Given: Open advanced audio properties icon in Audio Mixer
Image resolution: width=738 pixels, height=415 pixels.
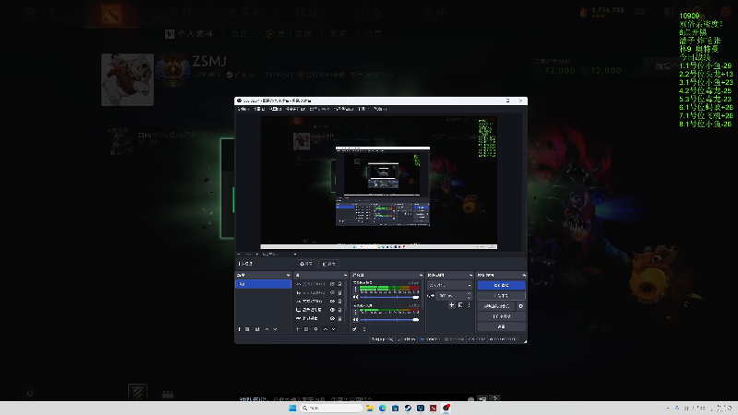Looking at the screenshot, I should tap(354, 329).
